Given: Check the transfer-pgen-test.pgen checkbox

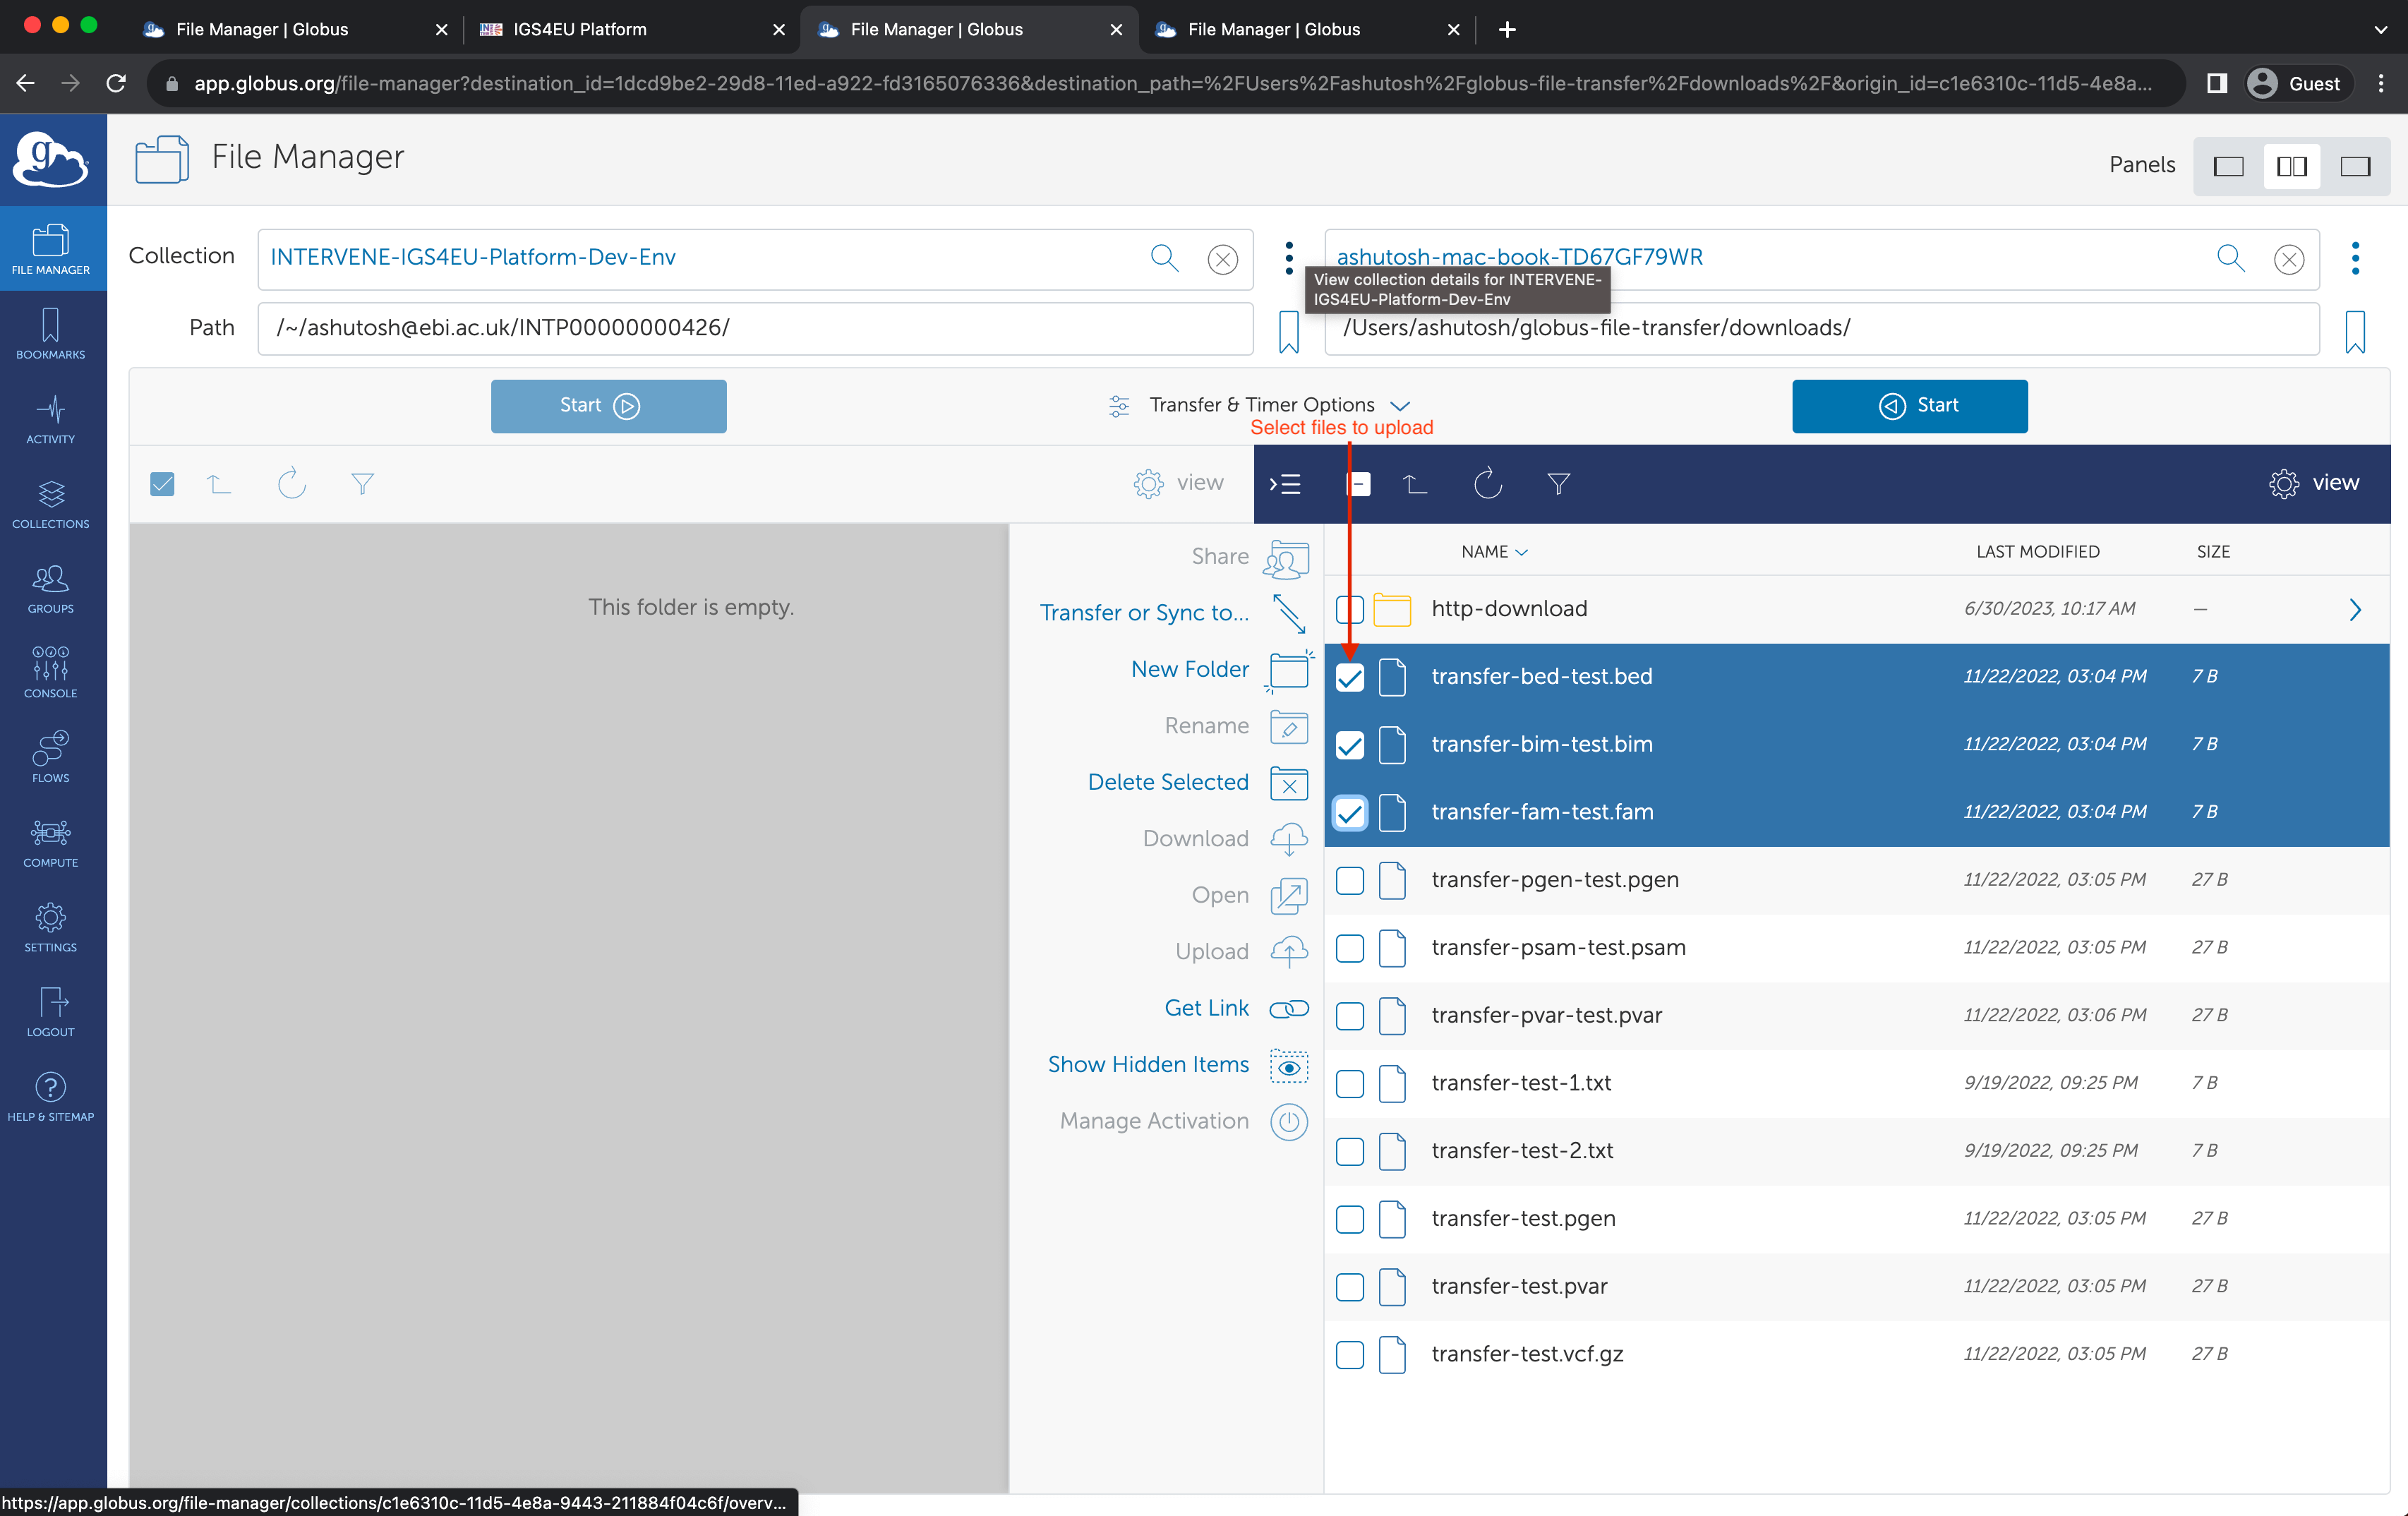Looking at the screenshot, I should click(x=1350, y=880).
